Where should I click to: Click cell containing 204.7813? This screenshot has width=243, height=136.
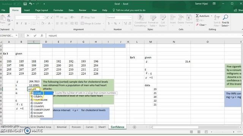click(34, 82)
